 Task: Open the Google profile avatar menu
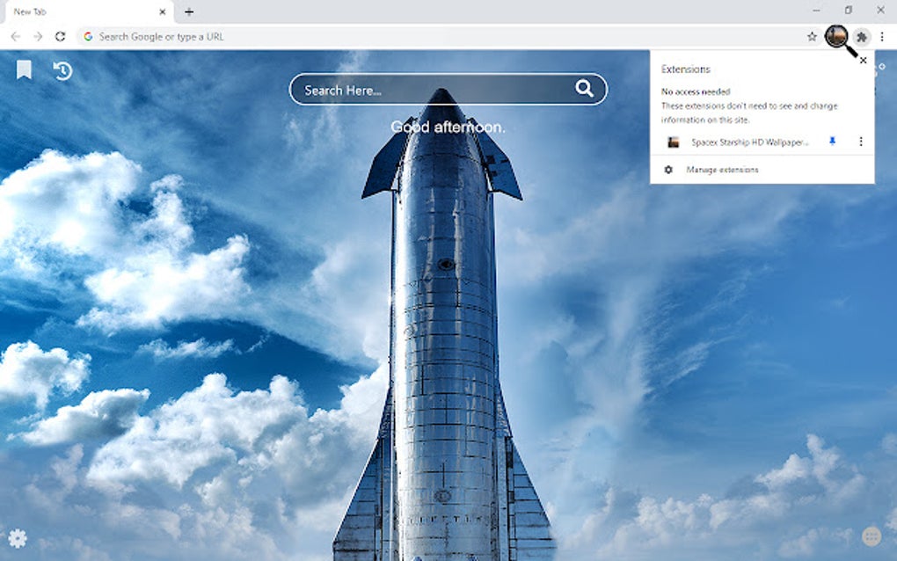pyautogui.click(x=835, y=37)
